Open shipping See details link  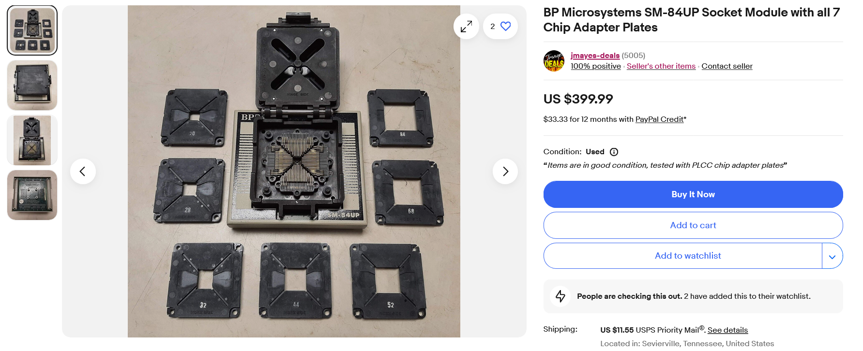[x=727, y=330]
